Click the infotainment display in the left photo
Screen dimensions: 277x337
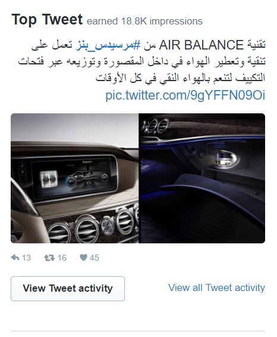click(73, 178)
